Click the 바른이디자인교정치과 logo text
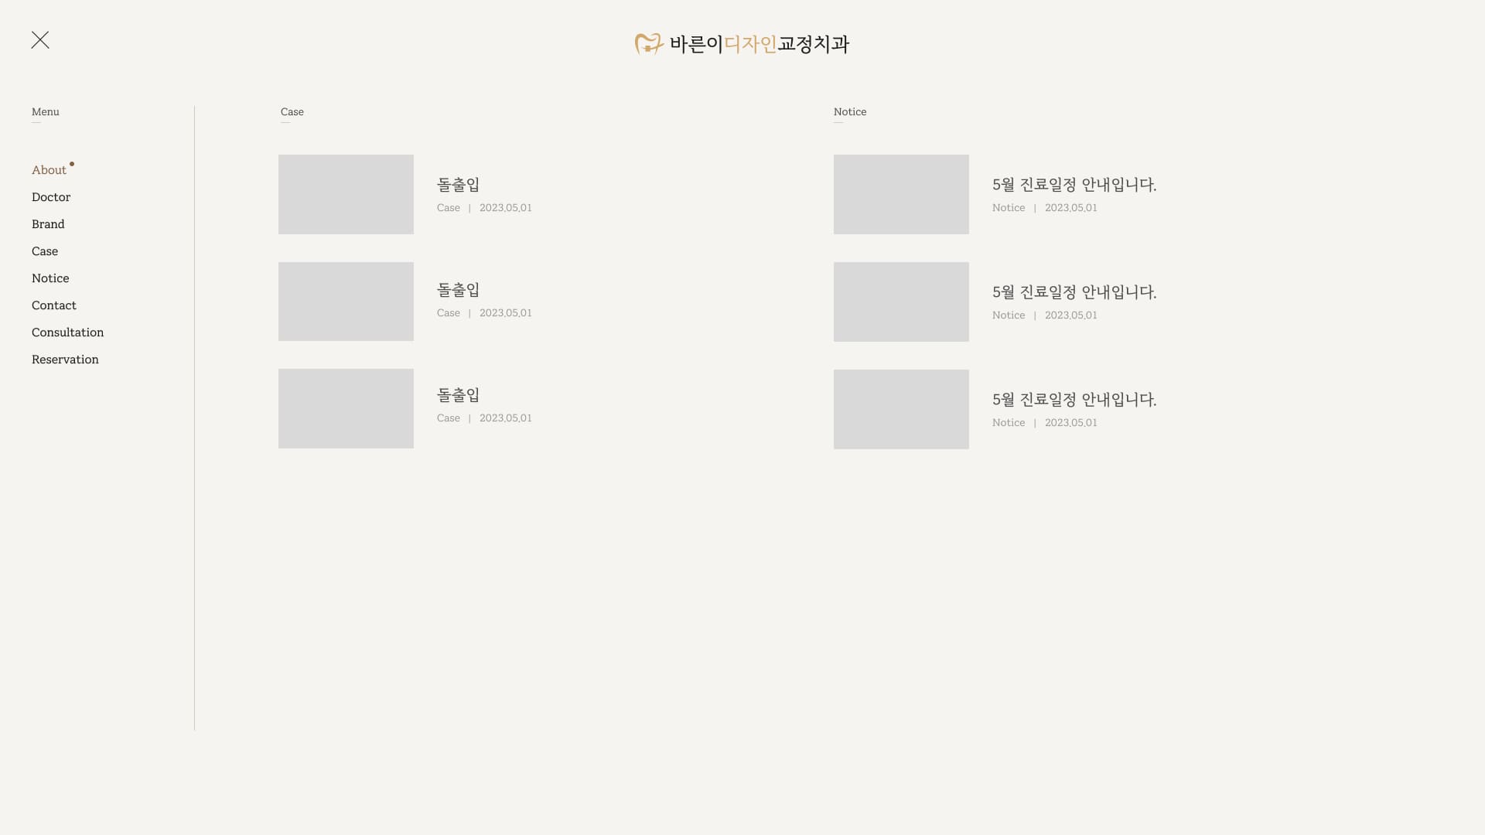The width and height of the screenshot is (1485, 835). pyautogui.click(x=760, y=44)
